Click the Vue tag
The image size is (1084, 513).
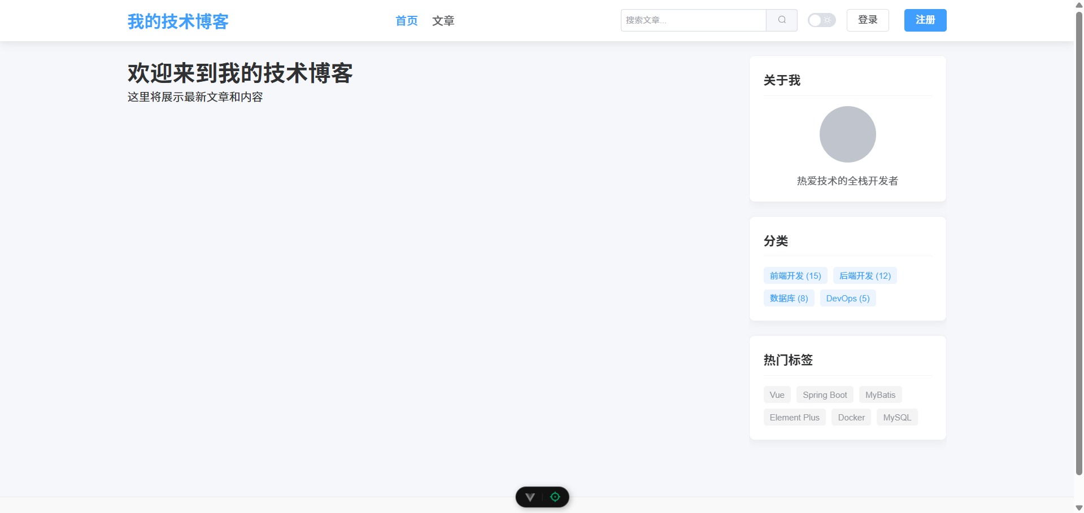(777, 394)
